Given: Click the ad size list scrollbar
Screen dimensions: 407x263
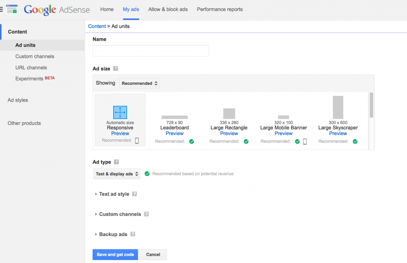Looking at the screenshot, I should (372, 105).
